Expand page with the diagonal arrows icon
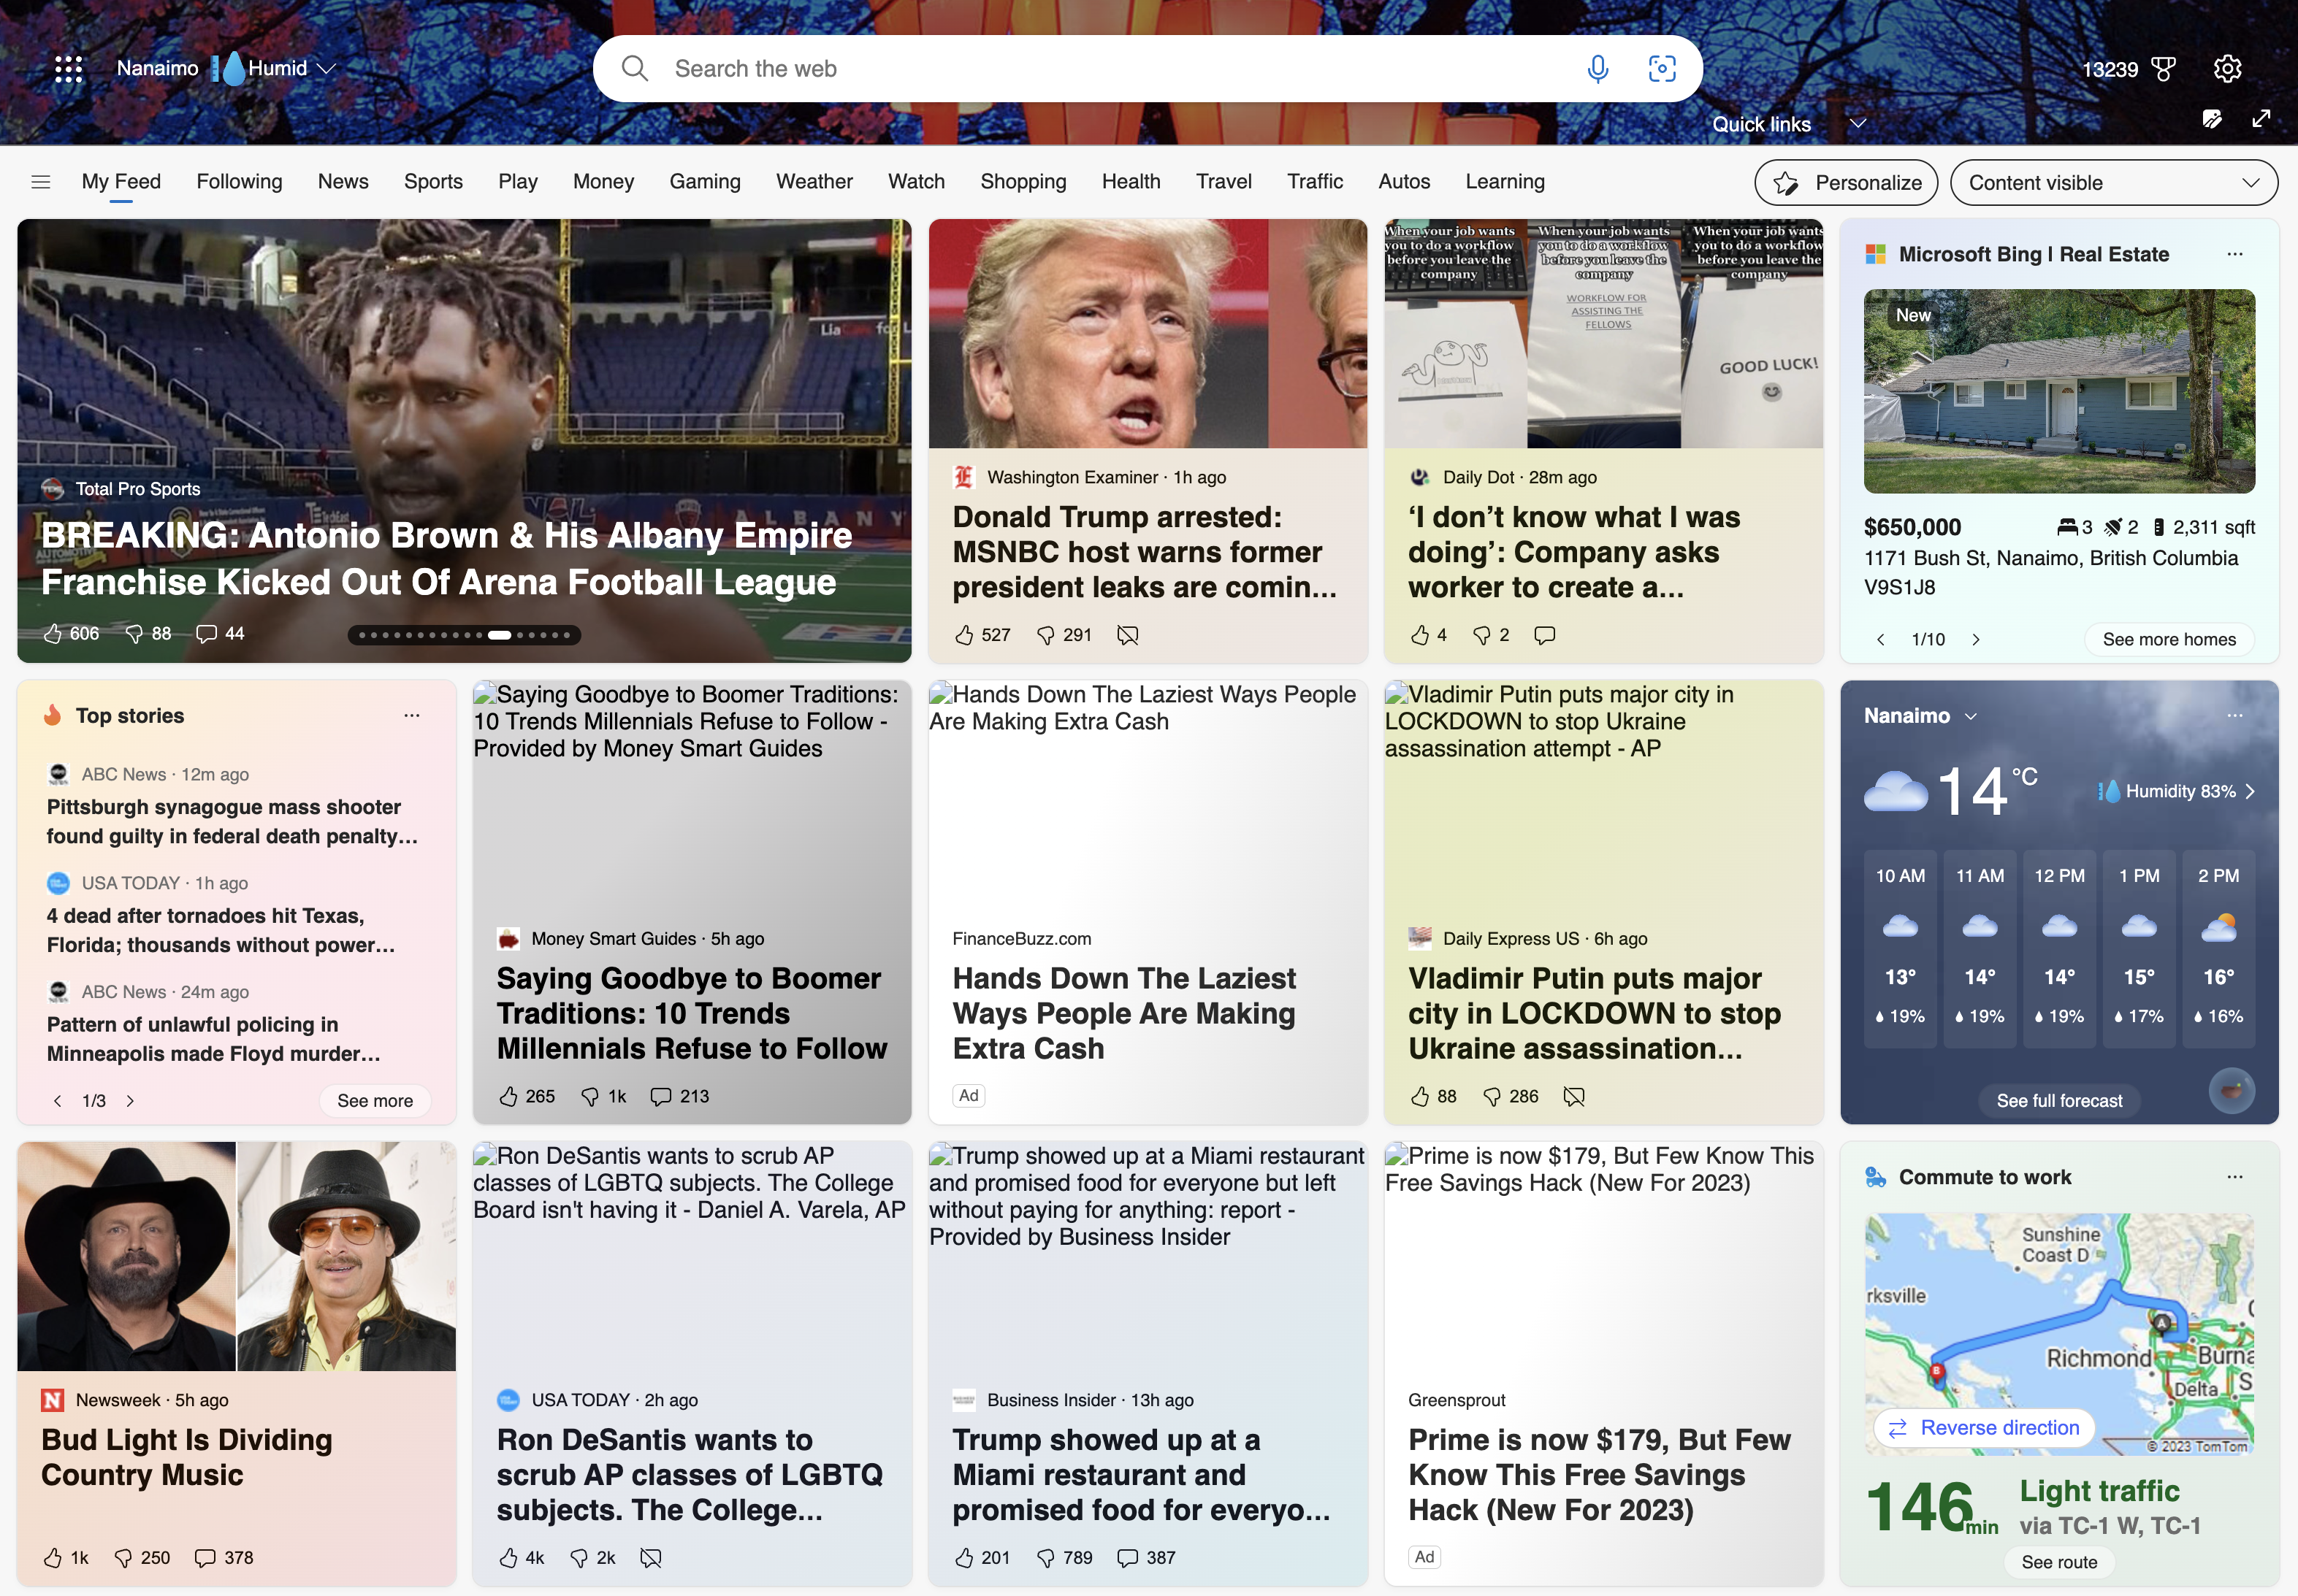This screenshot has height=1596, width=2298. tap(2261, 119)
